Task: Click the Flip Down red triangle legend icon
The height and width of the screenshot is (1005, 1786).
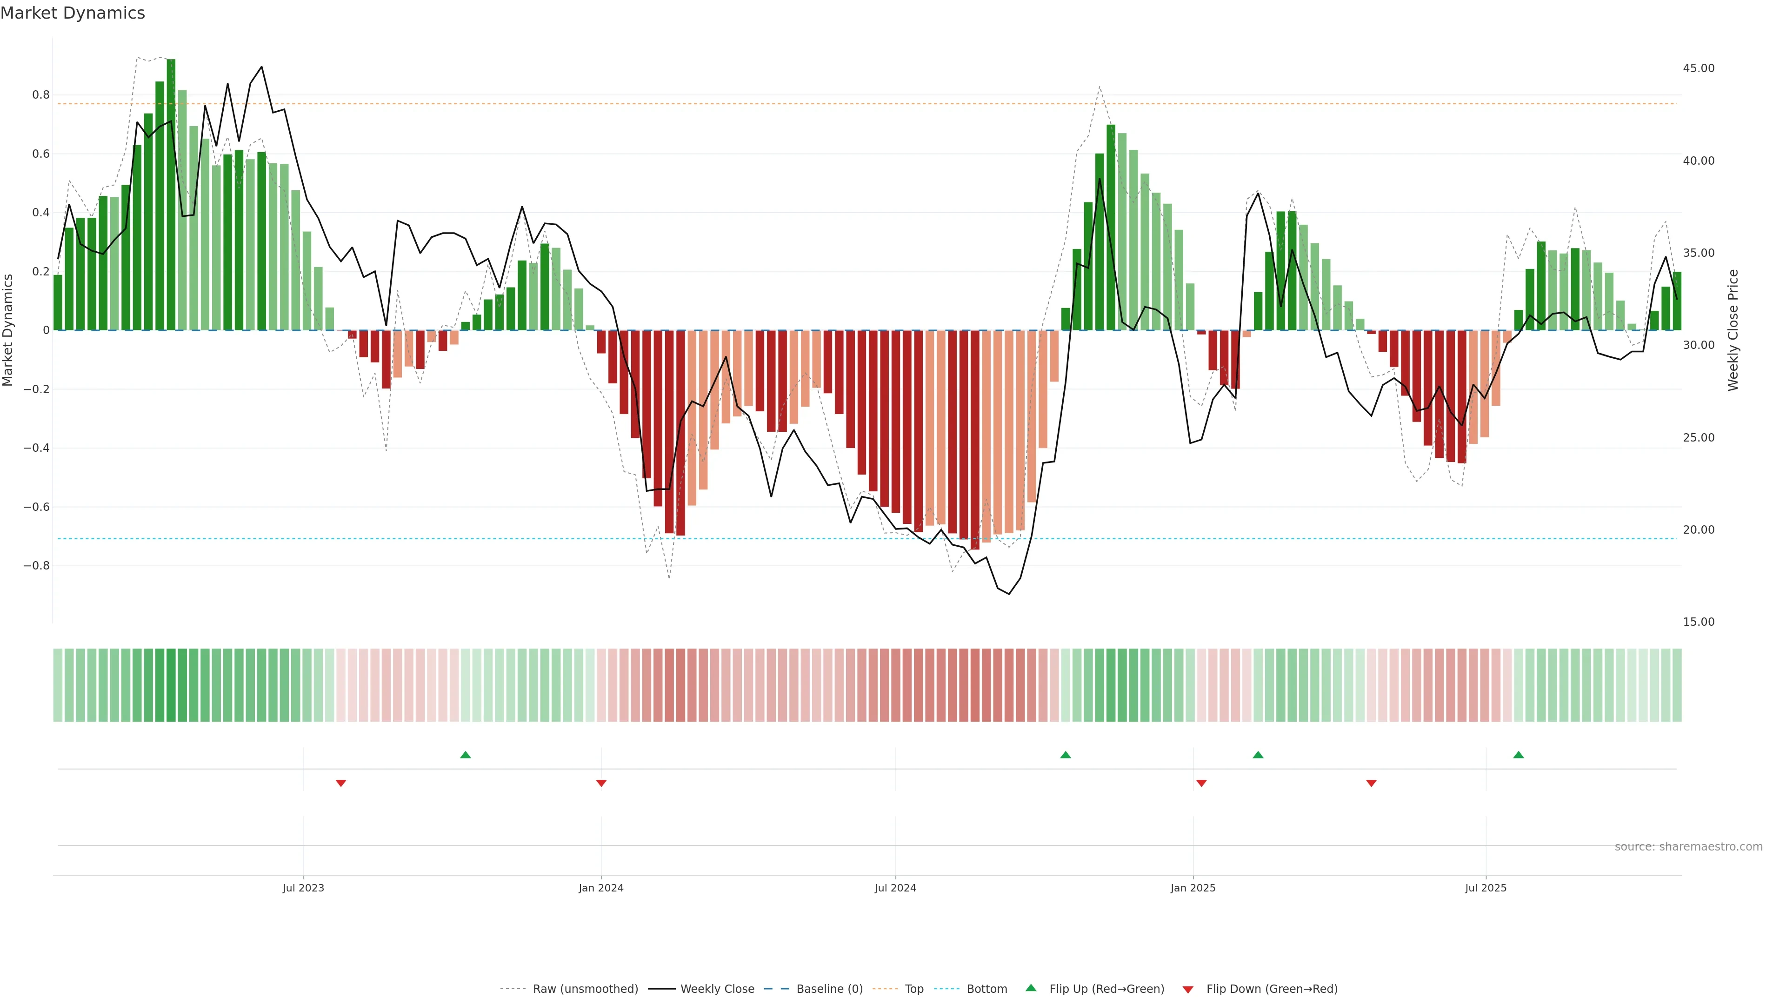Action: [x=1188, y=989]
